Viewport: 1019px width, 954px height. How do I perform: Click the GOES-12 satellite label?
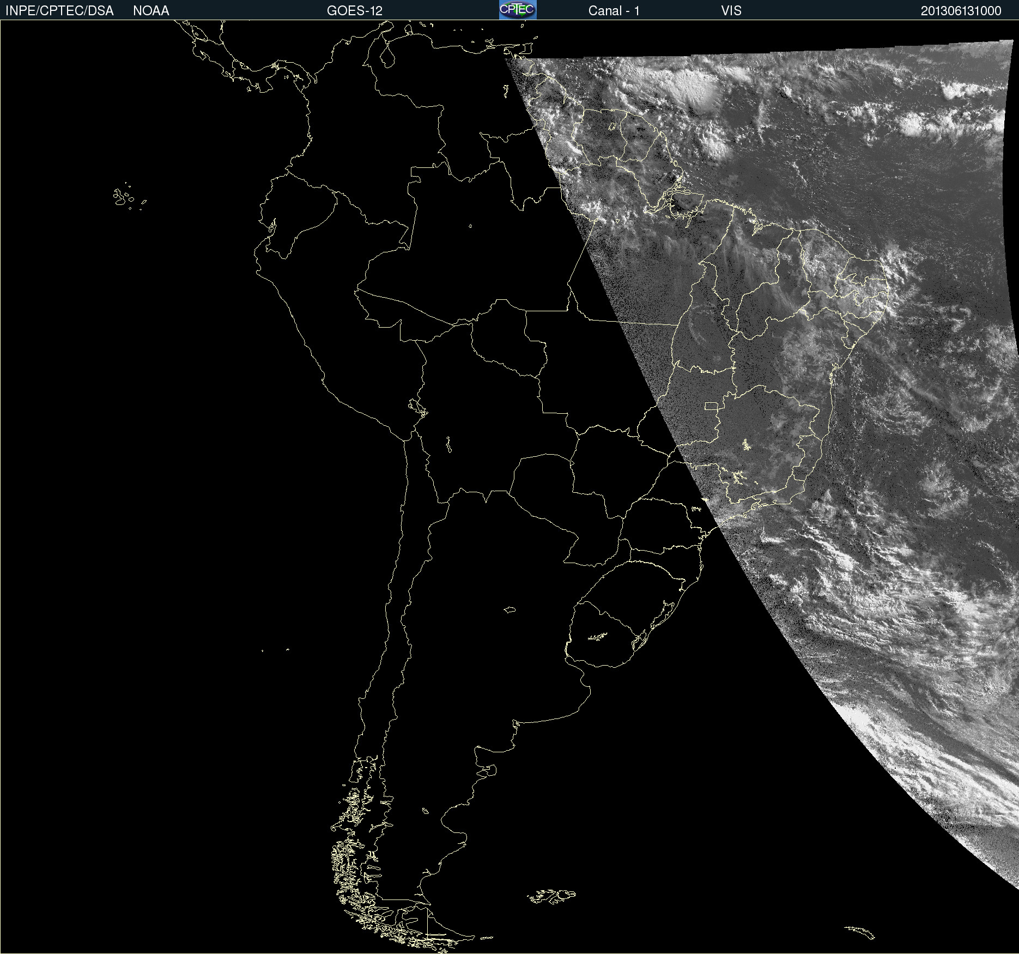(355, 11)
